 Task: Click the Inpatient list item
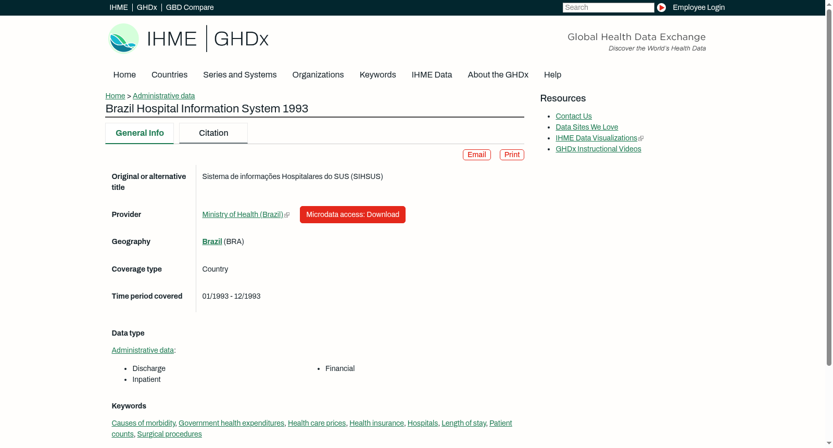146,379
